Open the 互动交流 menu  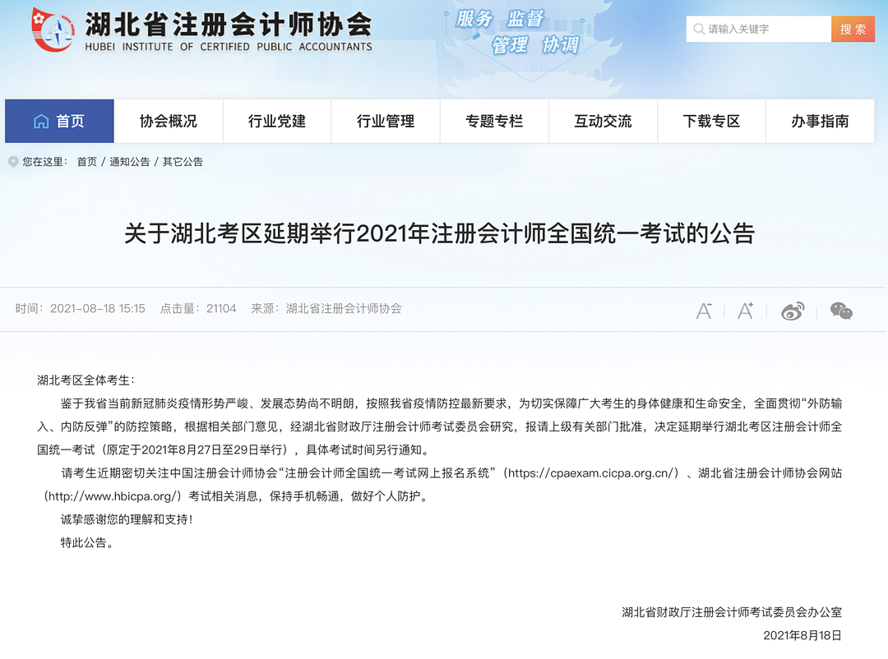click(604, 121)
